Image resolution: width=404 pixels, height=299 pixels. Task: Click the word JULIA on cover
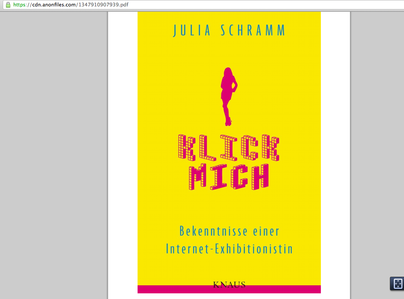tap(192, 31)
